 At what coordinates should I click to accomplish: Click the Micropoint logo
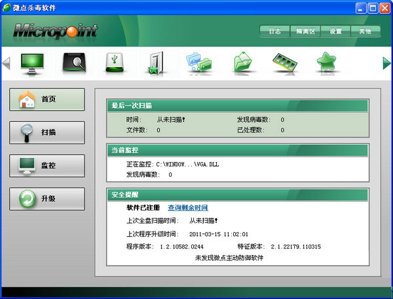point(55,31)
